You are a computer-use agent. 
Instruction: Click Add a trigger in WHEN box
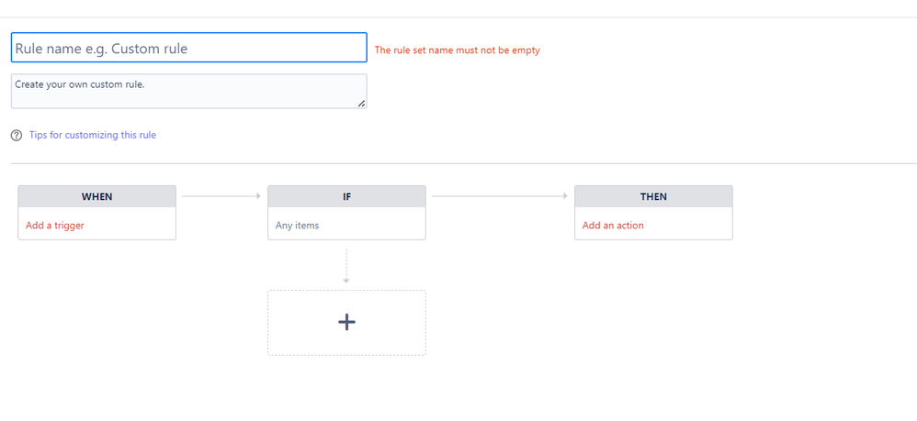tap(55, 226)
